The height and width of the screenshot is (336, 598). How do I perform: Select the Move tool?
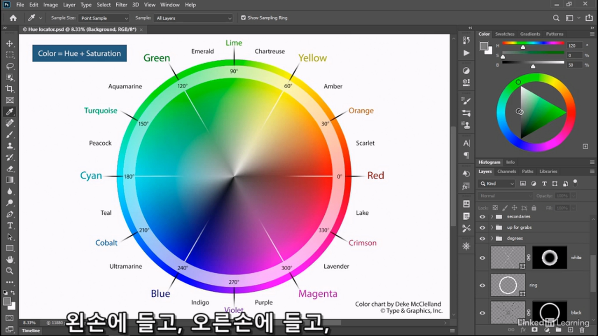coord(10,43)
